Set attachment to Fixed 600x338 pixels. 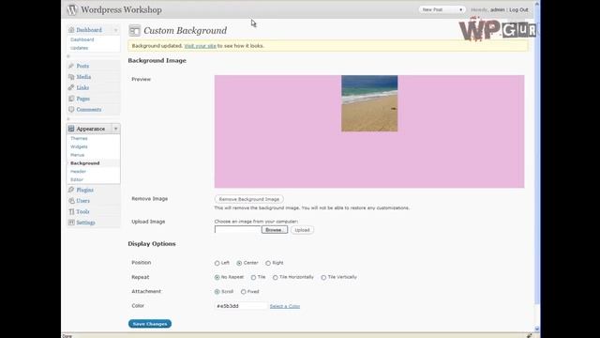(244, 292)
